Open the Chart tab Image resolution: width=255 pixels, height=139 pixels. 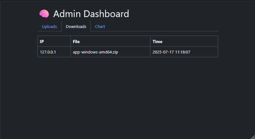point(100,27)
